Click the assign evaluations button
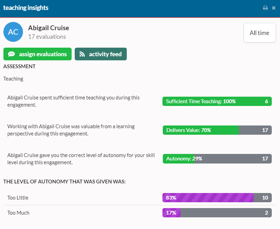The height and width of the screenshot is (229, 280). [x=37, y=54]
